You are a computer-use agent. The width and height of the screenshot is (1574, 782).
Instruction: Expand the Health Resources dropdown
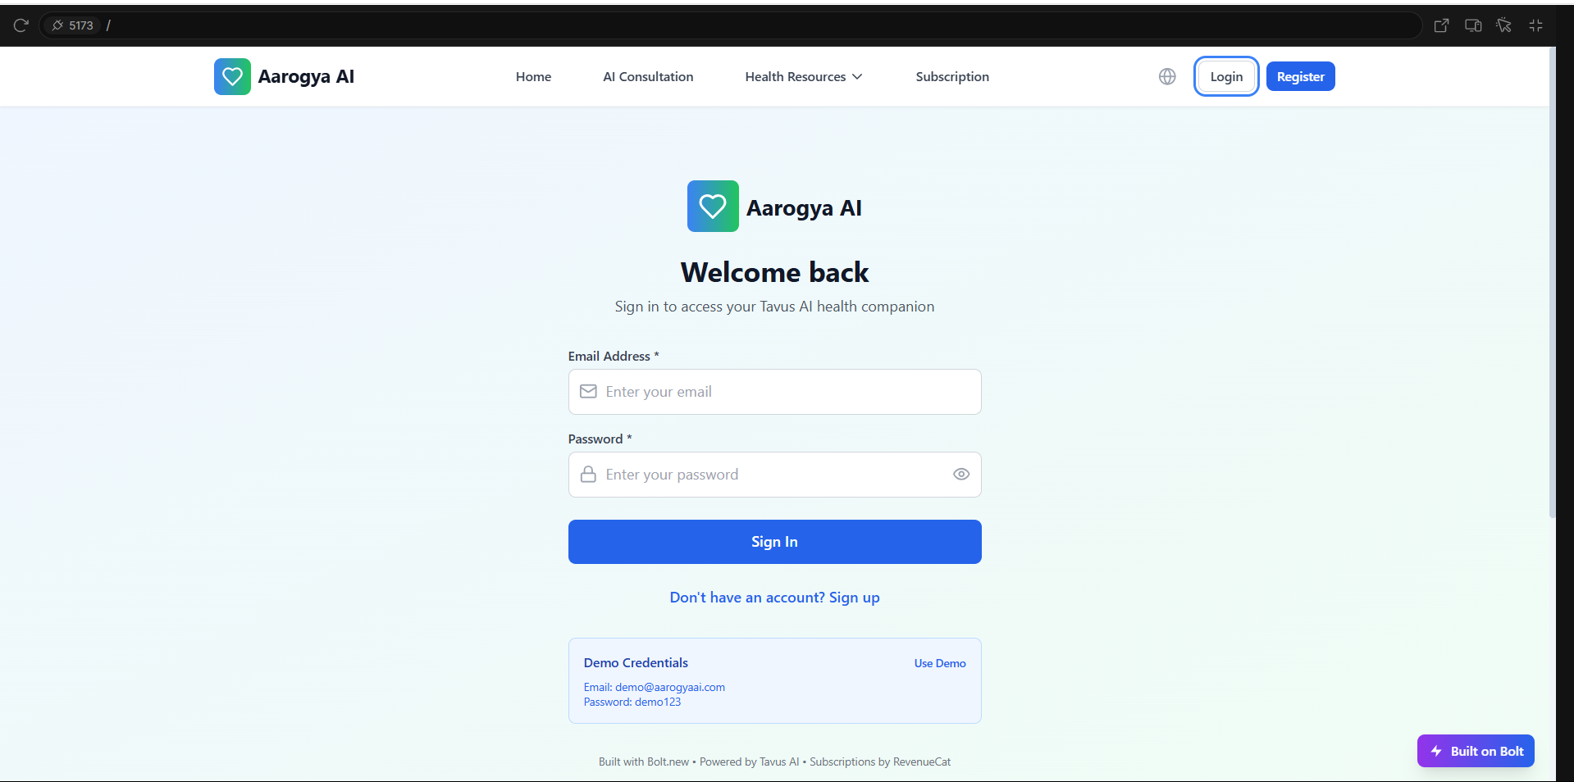point(804,76)
